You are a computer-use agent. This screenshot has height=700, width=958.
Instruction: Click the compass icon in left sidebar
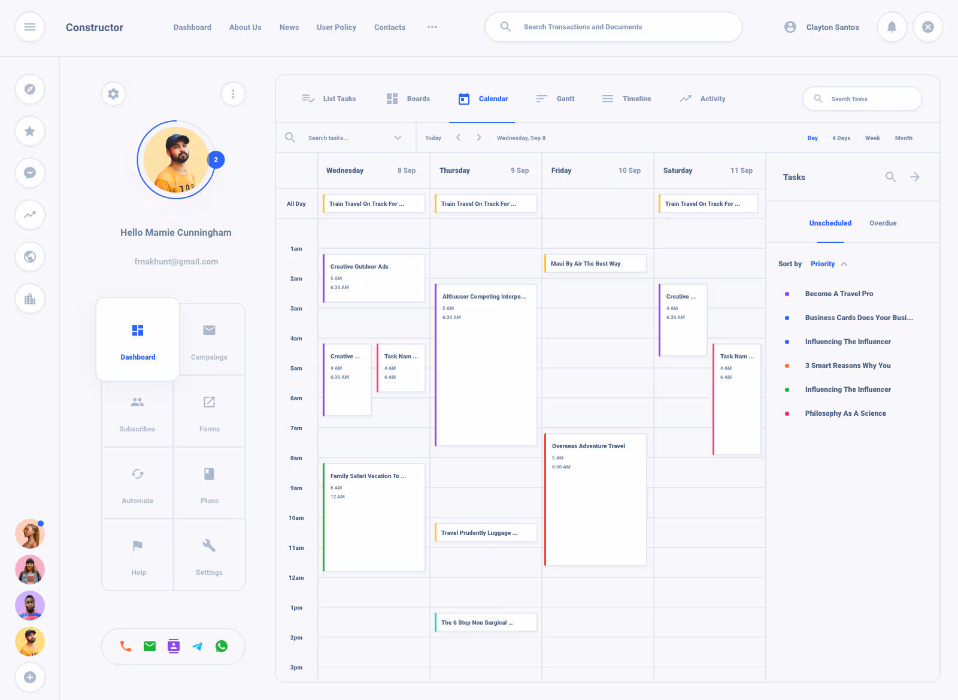[30, 89]
